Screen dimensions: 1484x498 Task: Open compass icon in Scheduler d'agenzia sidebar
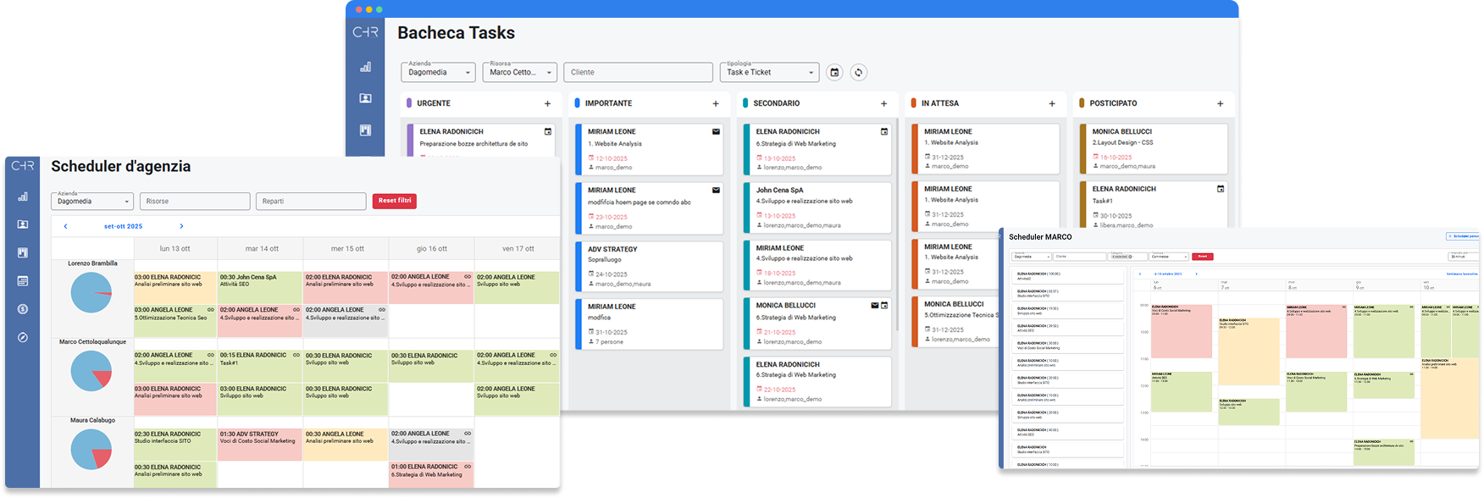[23, 337]
